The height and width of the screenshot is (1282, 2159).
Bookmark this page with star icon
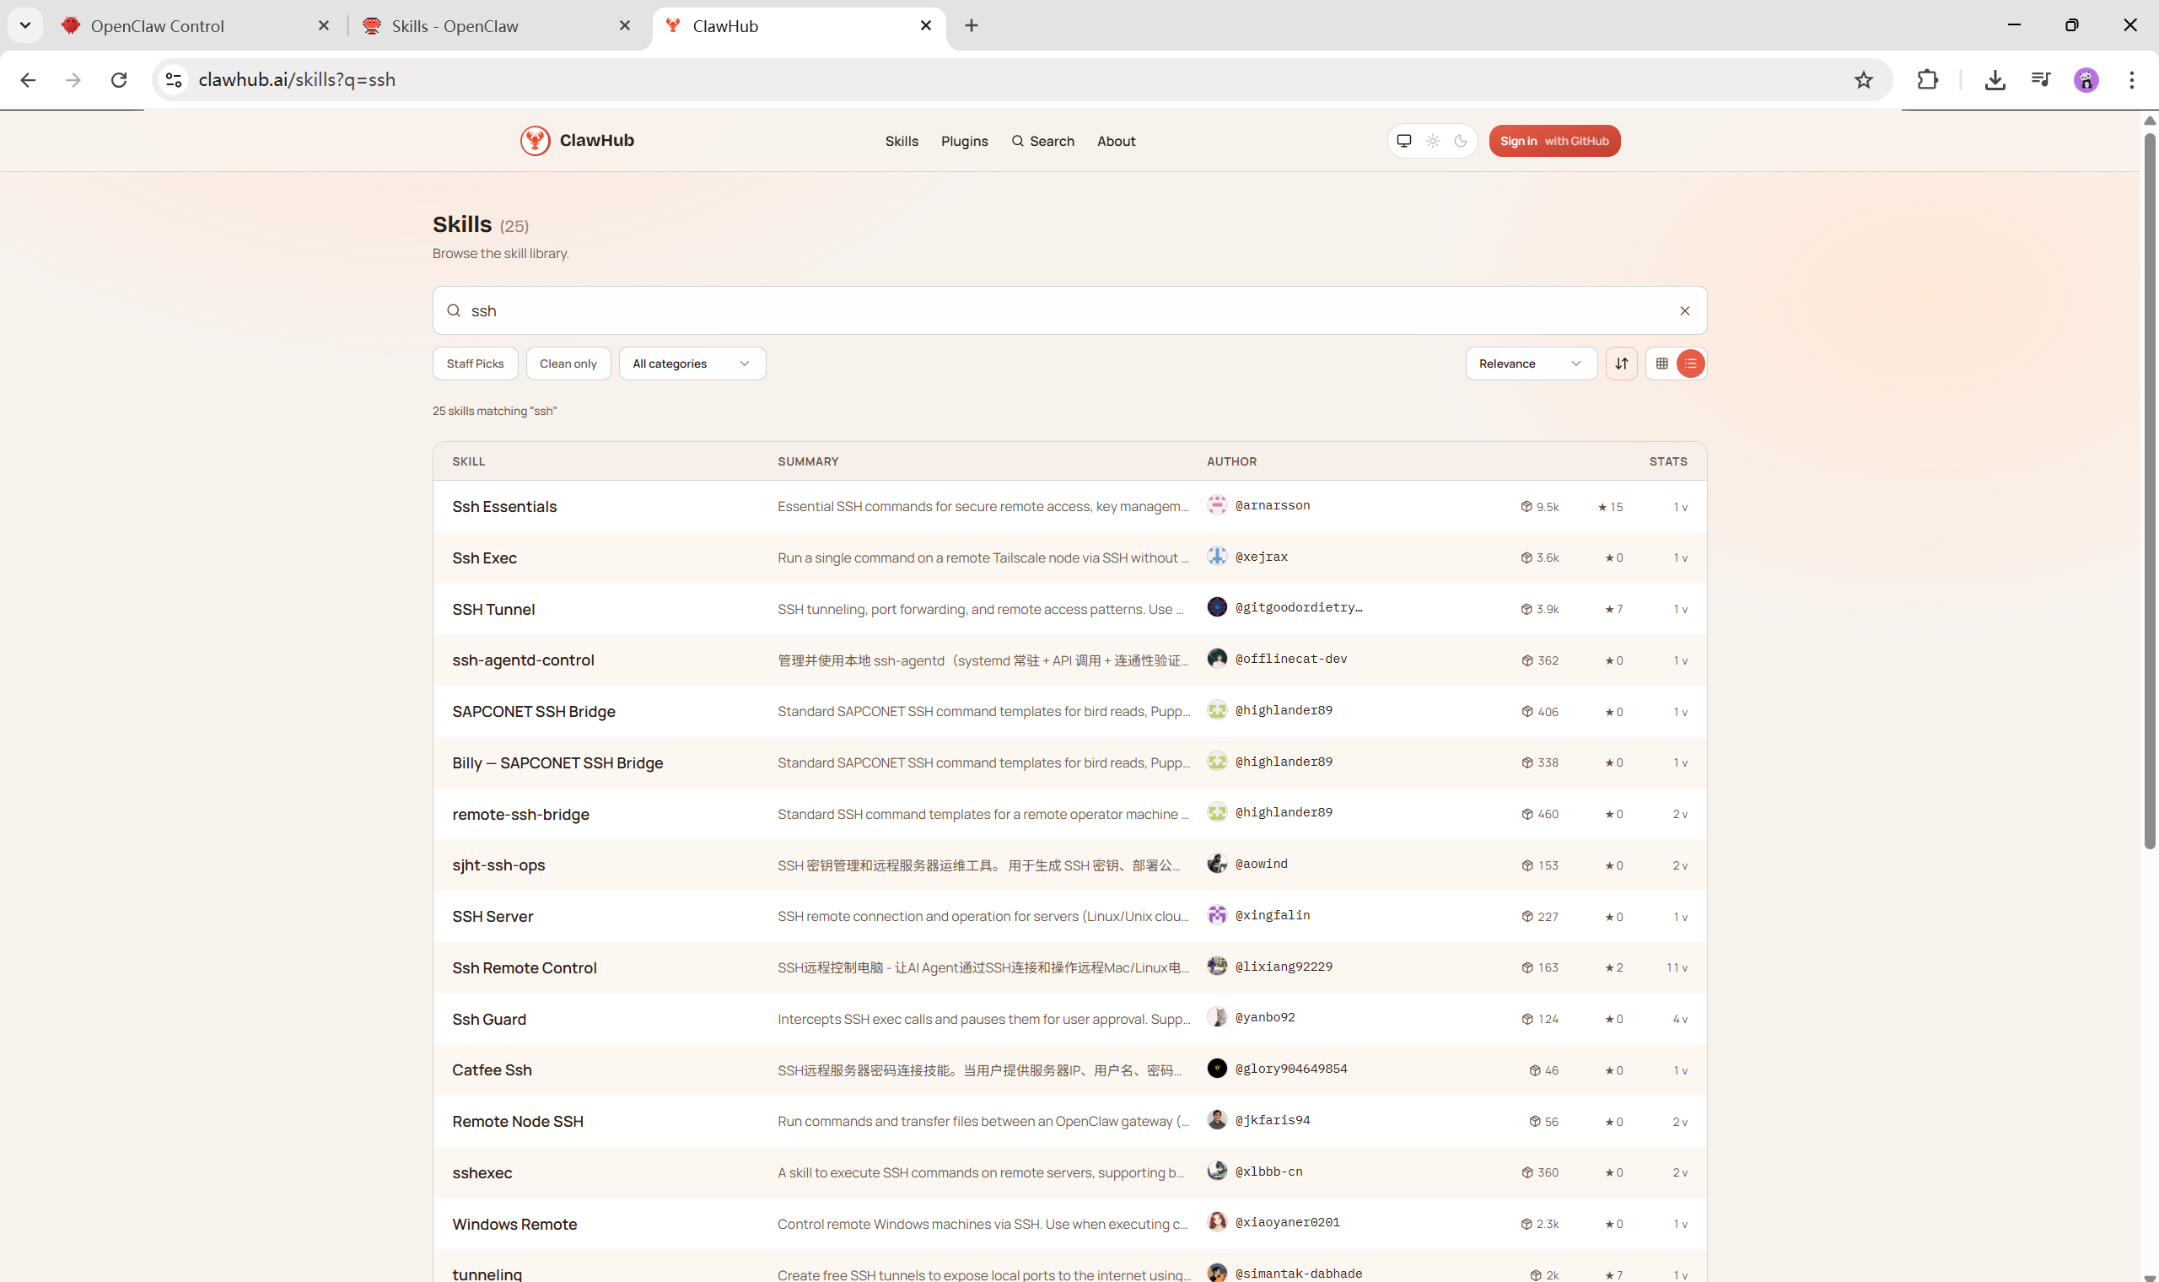(1863, 80)
